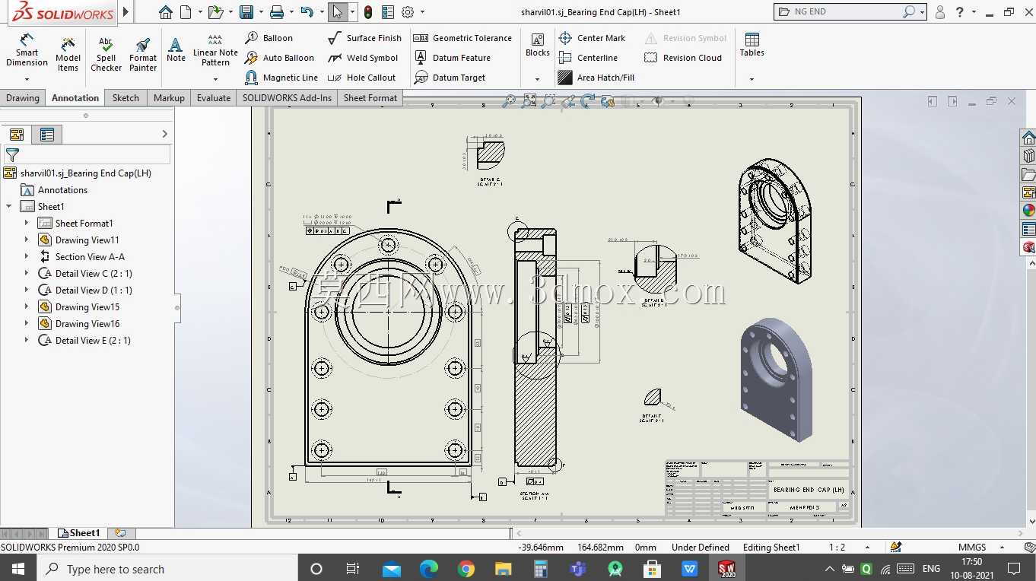Open the Blocks tool

click(538, 45)
